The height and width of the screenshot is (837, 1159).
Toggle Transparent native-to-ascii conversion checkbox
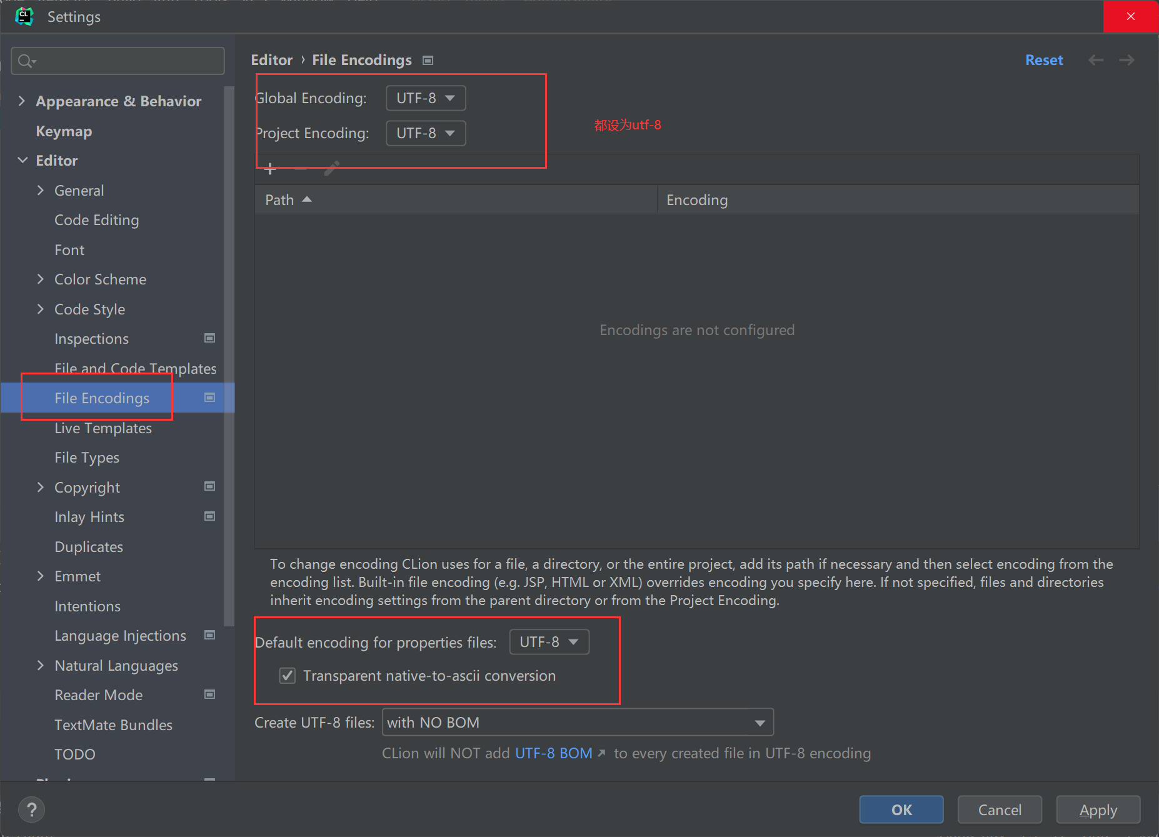(x=288, y=676)
